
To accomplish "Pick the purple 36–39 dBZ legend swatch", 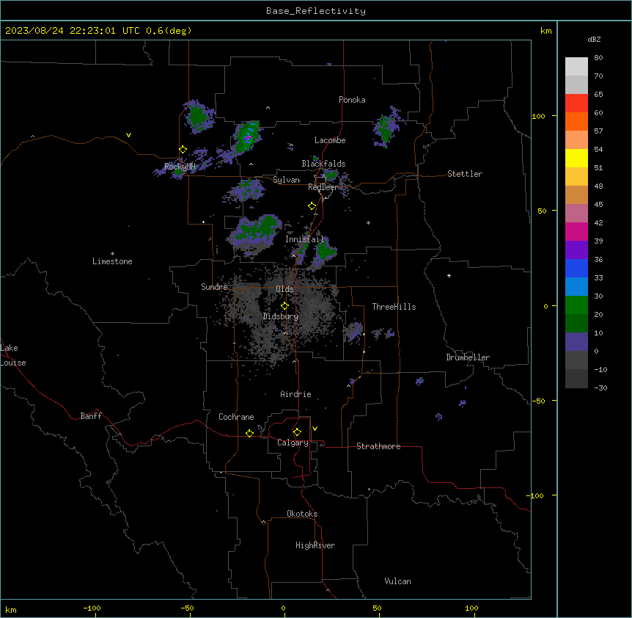I will [x=576, y=250].
